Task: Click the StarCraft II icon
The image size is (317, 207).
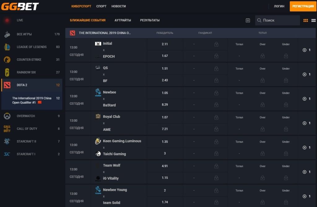Action: pyautogui.click(x=7, y=141)
